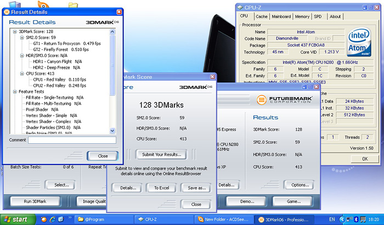Click third quick launch icon
Screen dimensions: 384x225
click(61, 219)
